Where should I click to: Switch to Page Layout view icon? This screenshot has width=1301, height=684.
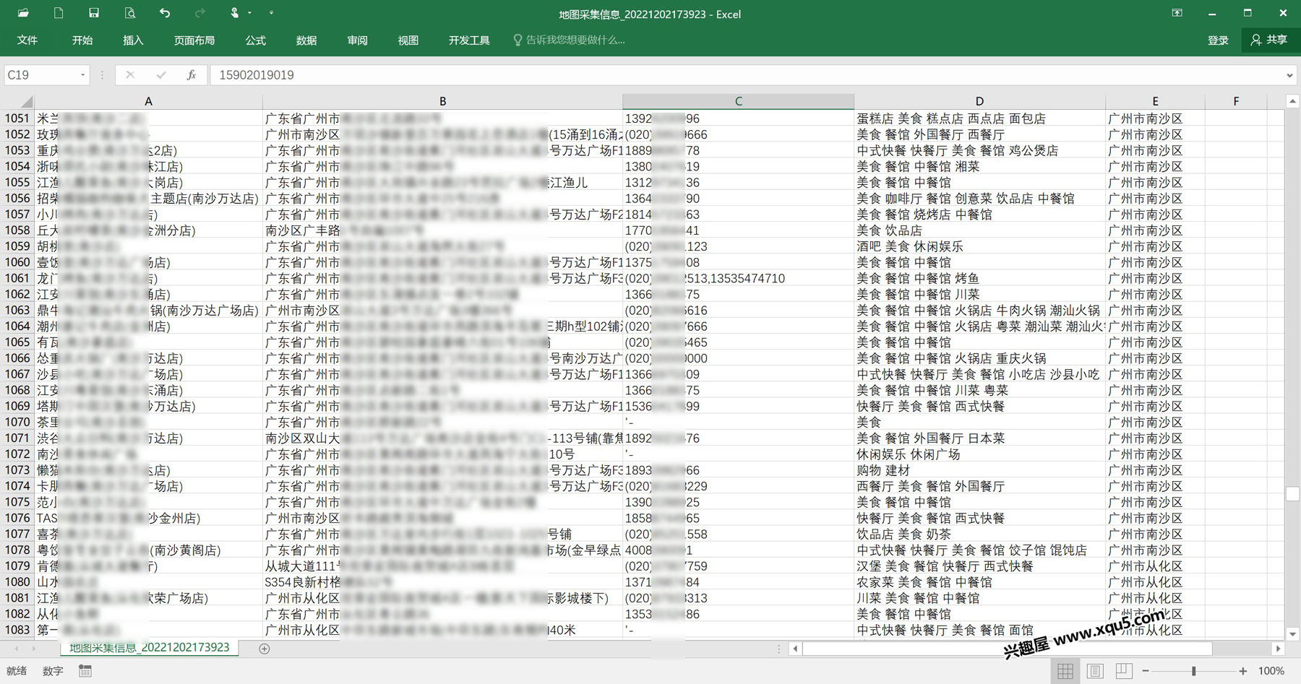(1095, 671)
